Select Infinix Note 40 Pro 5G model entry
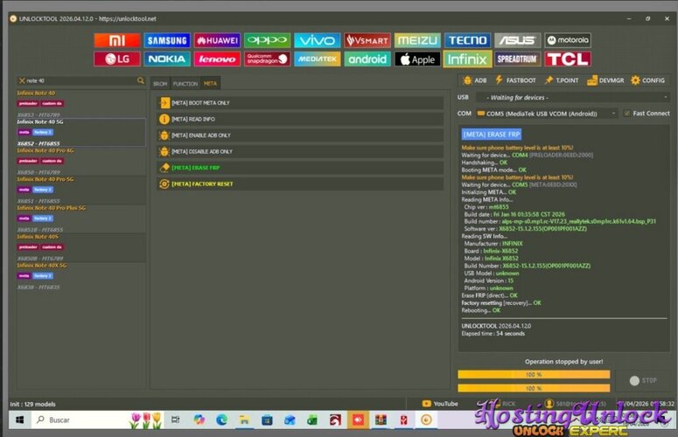The width and height of the screenshot is (678, 437). (81, 190)
